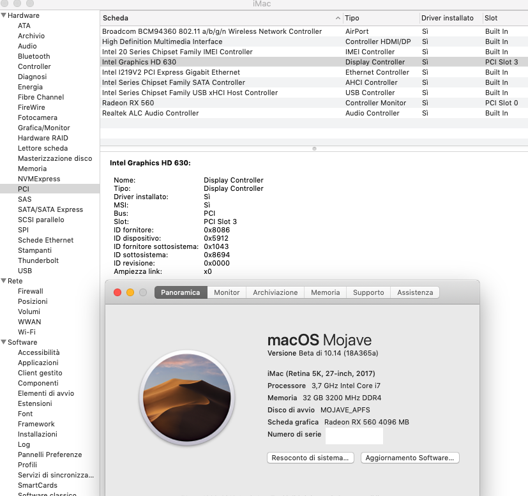Select Applicazioni under Software
528x496 pixels.
[x=38, y=363]
